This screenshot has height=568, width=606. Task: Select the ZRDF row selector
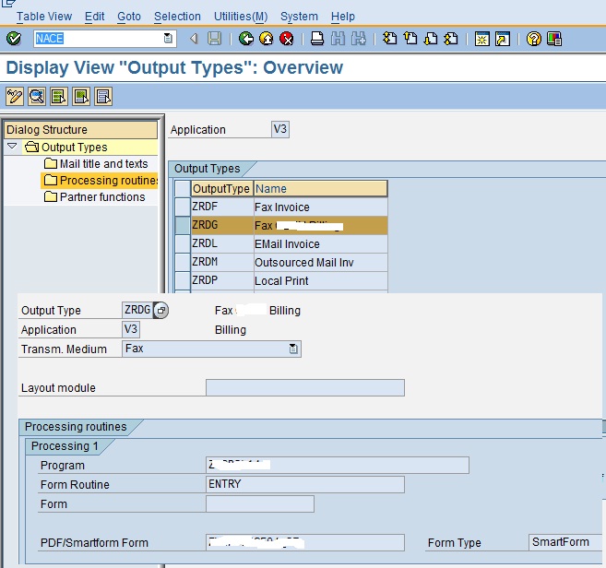pyautogui.click(x=183, y=207)
